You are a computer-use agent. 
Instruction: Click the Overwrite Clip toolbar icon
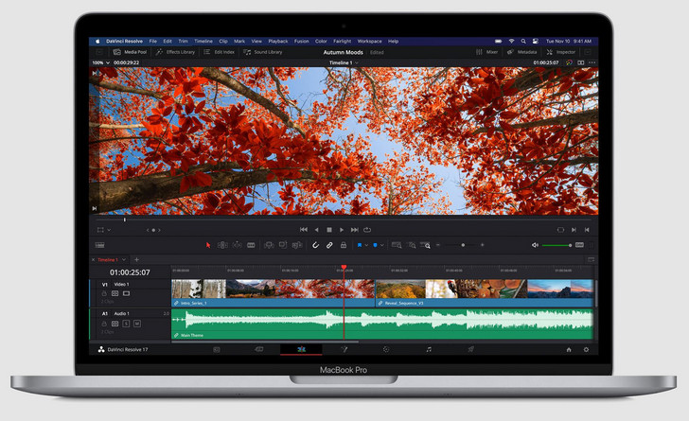[283, 245]
